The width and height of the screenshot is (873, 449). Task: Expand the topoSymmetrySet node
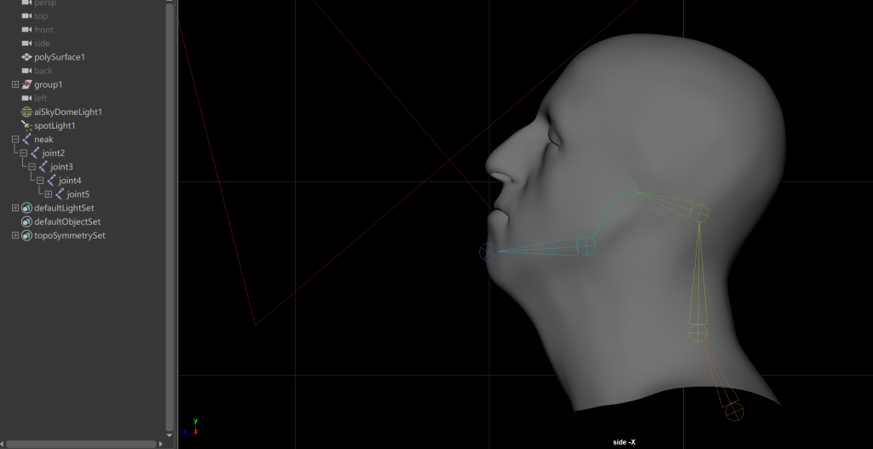tap(15, 235)
